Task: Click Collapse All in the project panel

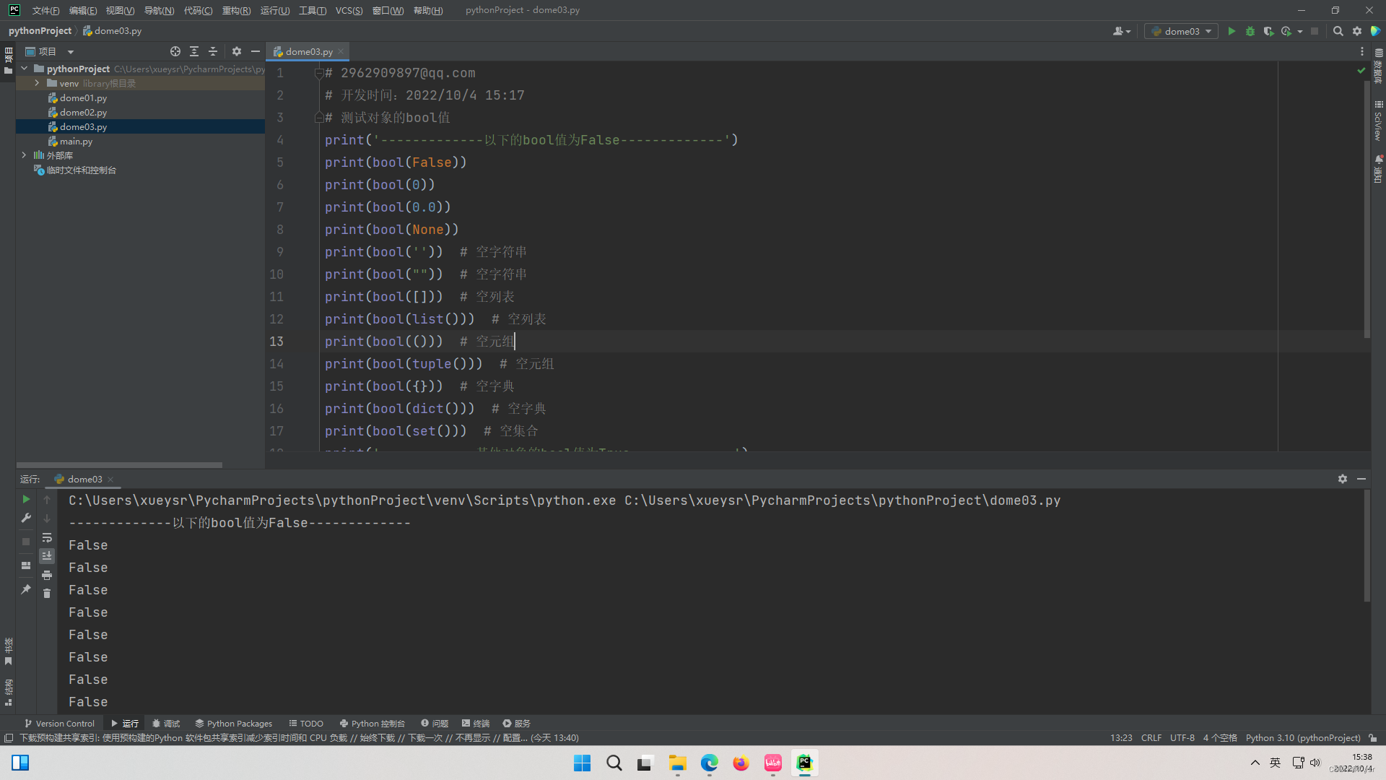Action: click(213, 51)
